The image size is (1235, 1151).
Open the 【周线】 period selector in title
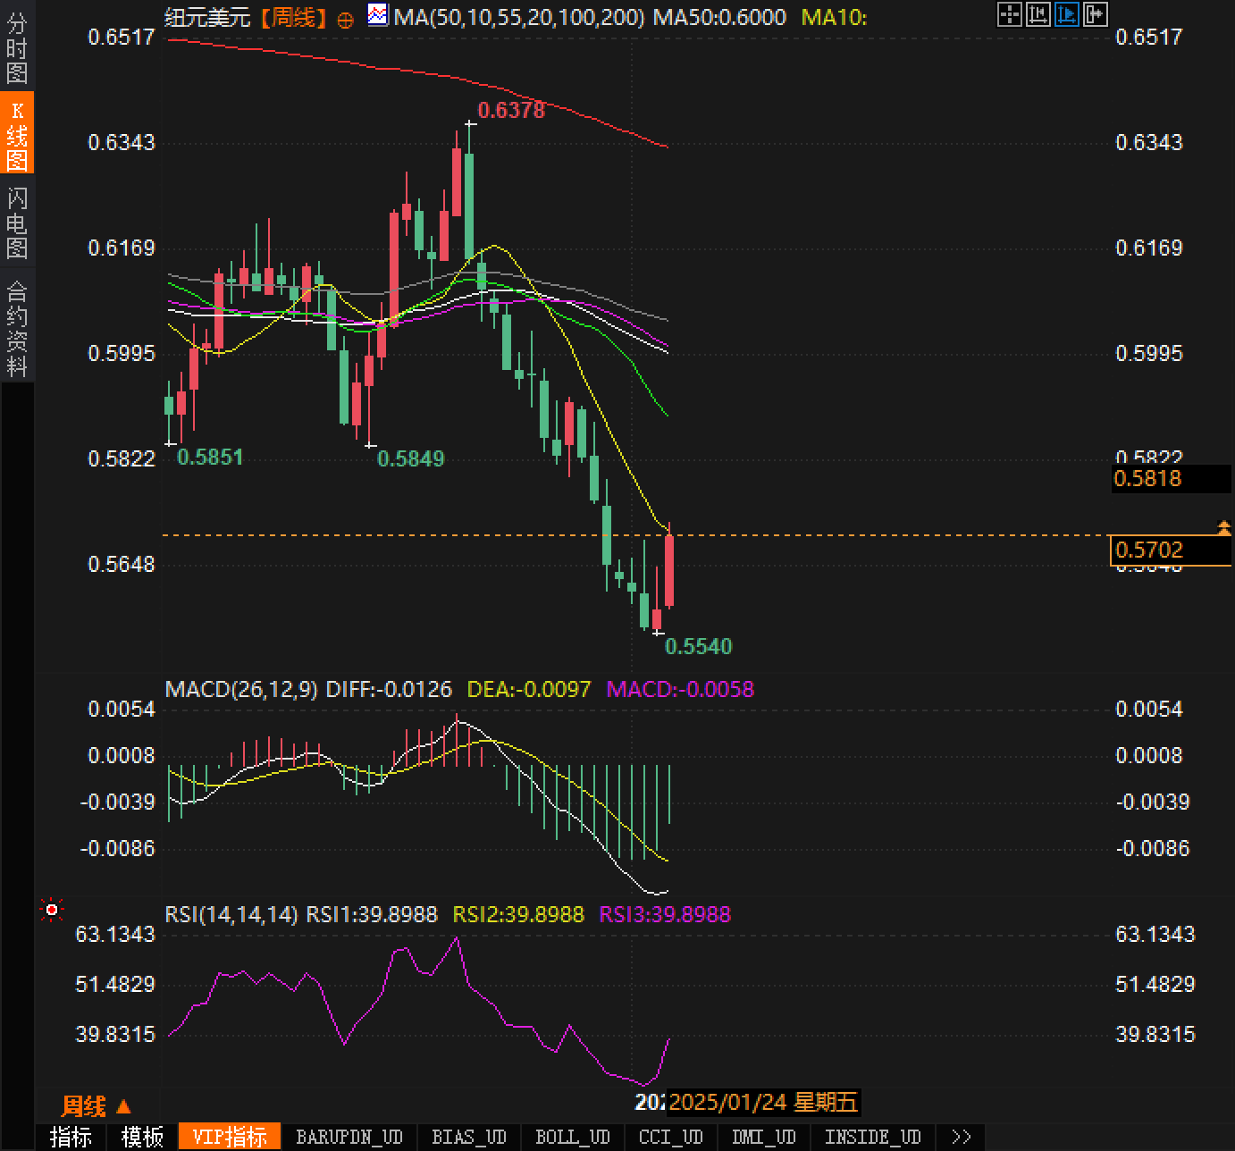pyautogui.click(x=293, y=17)
